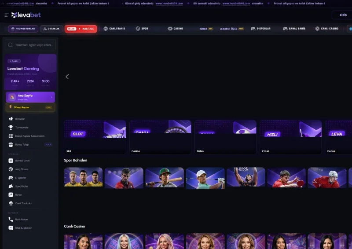This screenshot has height=249, width=352.
Task: Click the Takımları, ligleri search field
Action: [30, 45]
